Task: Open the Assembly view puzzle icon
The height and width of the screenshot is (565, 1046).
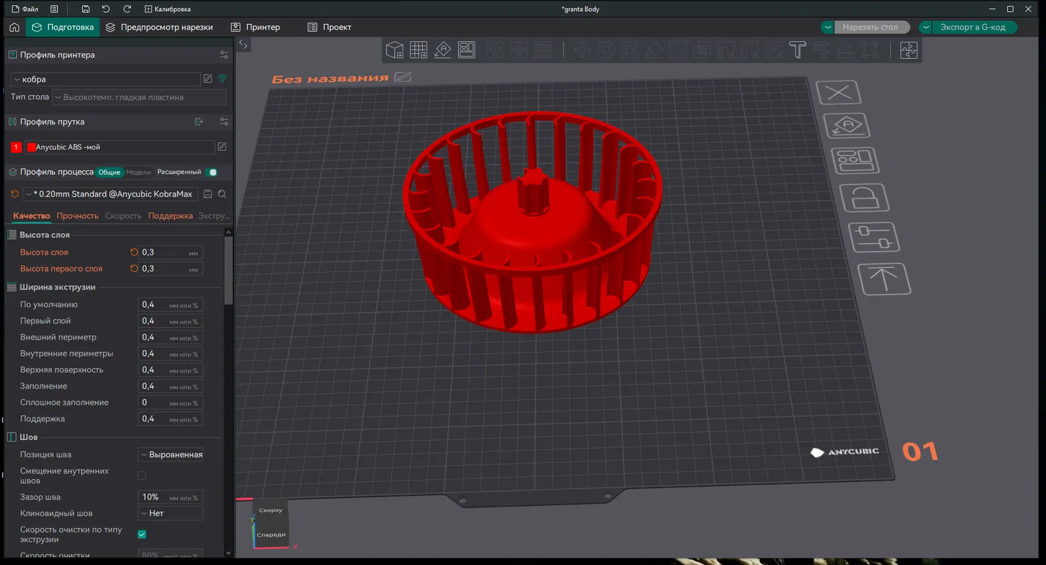Action: (909, 50)
